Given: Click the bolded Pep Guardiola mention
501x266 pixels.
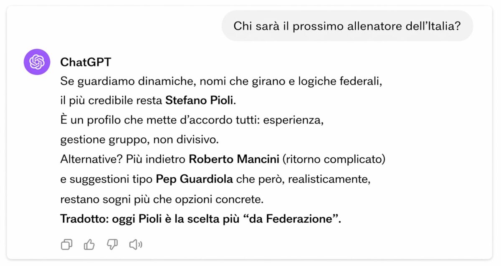Looking at the screenshot, I should click(x=193, y=179).
